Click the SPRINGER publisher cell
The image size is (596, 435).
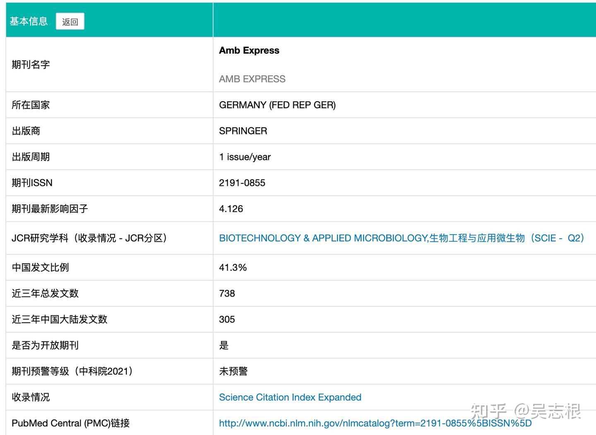(x=243, y=131)
